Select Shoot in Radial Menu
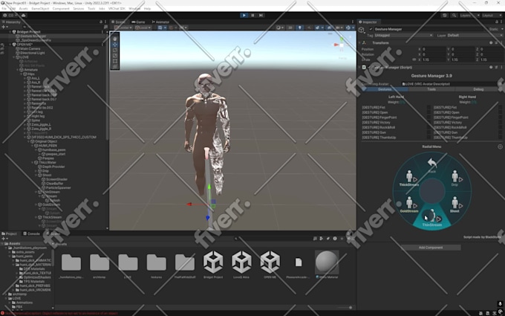505x316 pixels. [454, 204]
